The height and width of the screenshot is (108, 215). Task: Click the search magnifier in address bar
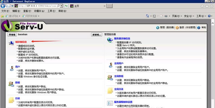click(58, 6)
